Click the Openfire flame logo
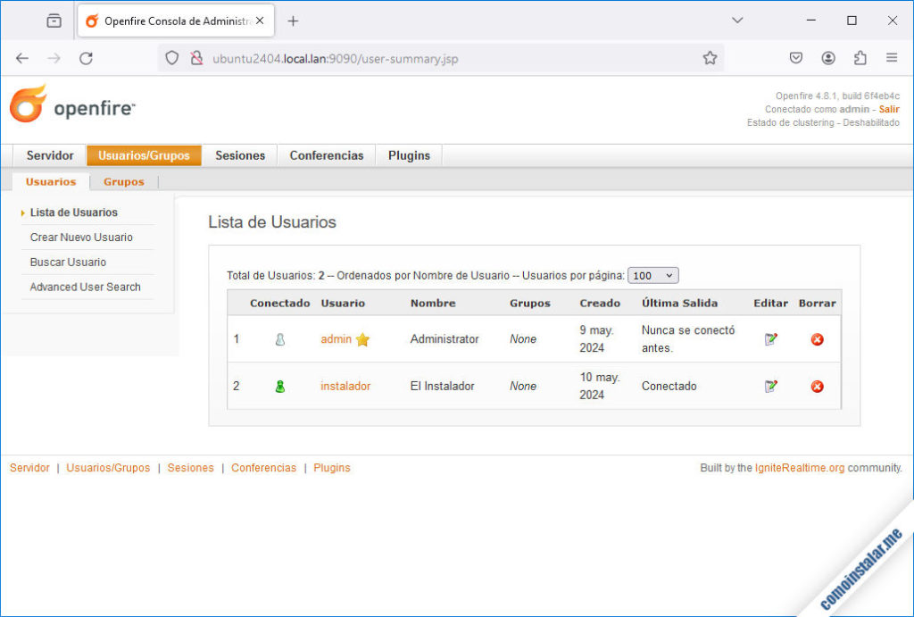This screenshot has height=617, width=914. 28,104
